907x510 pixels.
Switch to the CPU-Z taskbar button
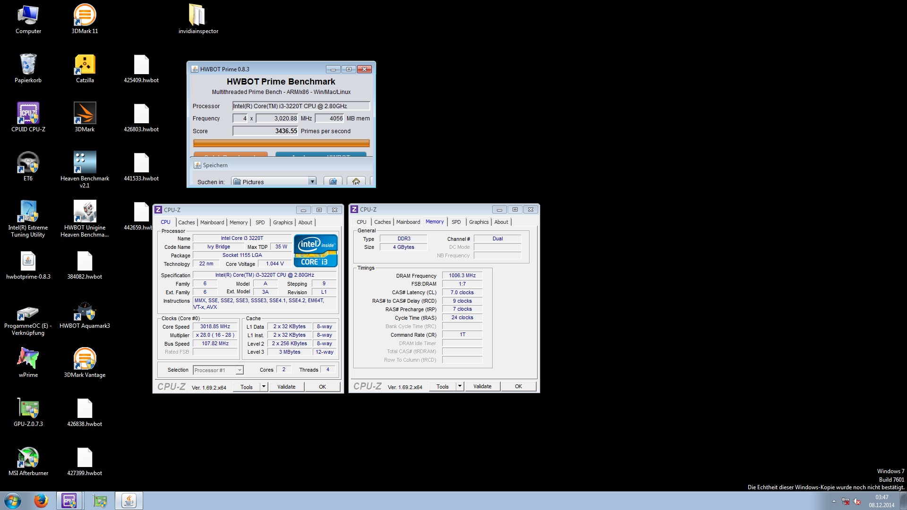pyautogui.click(x=69, y=501)
